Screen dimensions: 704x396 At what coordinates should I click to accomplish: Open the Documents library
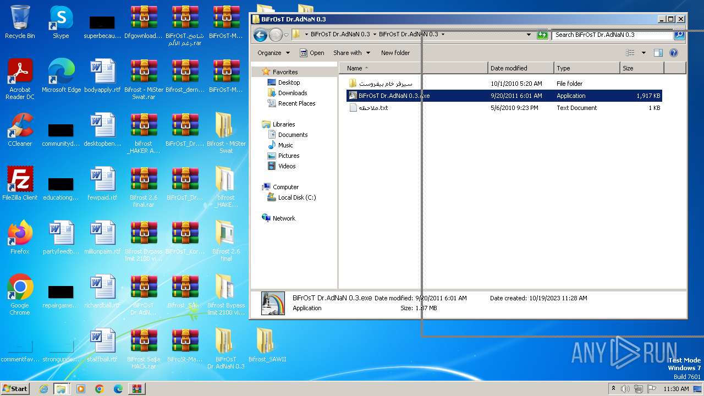pos(293,135)
